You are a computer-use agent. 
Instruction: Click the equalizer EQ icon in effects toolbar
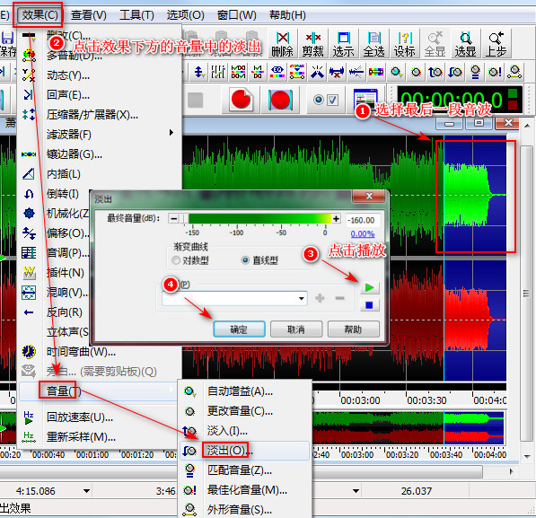(x=277, y=73)
